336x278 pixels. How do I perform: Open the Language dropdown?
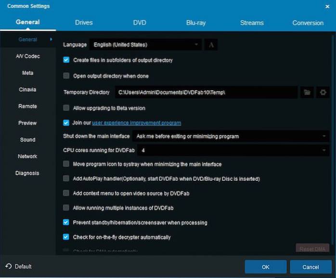coord(145,45)
